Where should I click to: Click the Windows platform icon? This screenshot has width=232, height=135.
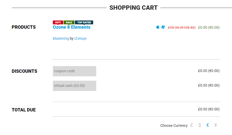[163, 27]
